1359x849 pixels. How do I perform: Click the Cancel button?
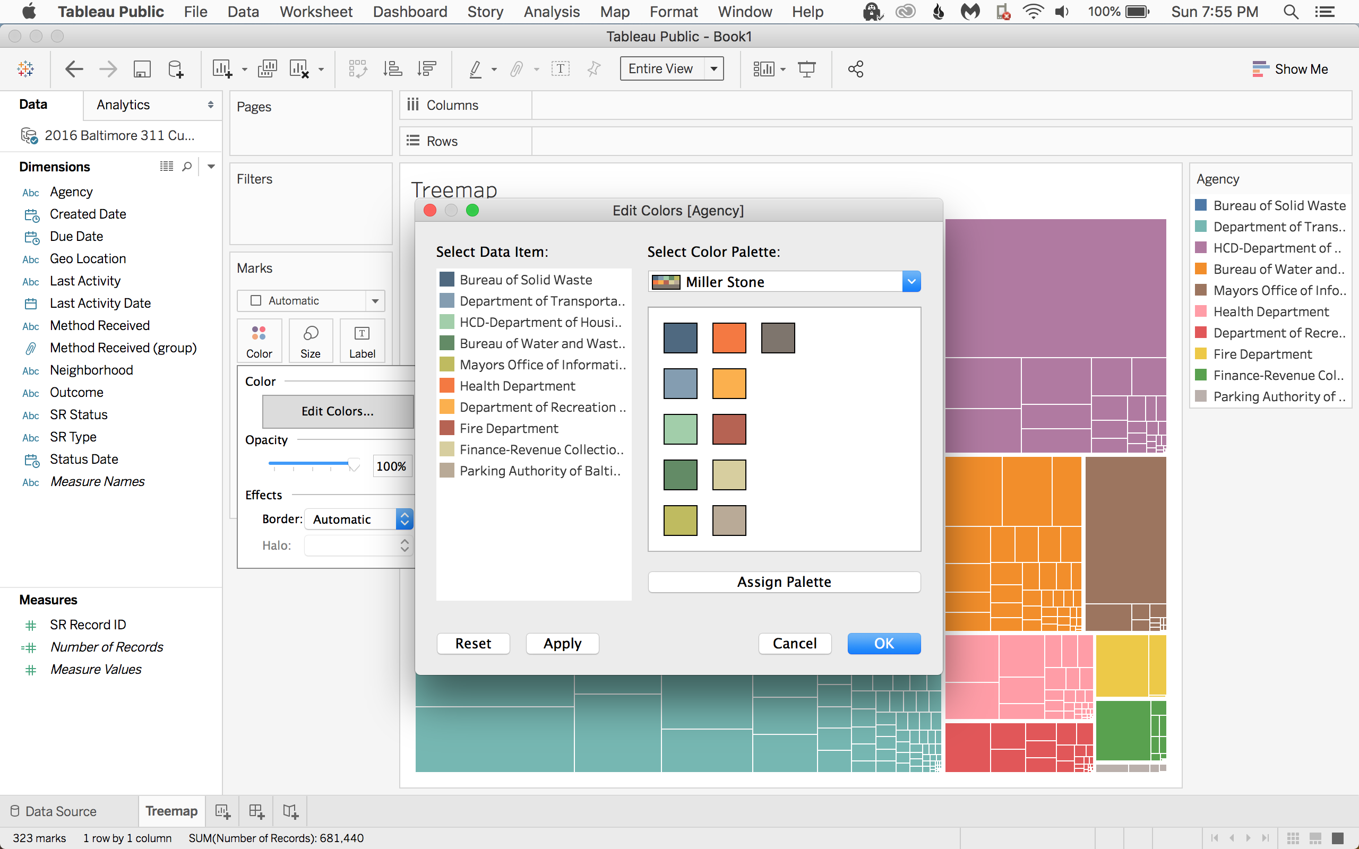(795, 644)
